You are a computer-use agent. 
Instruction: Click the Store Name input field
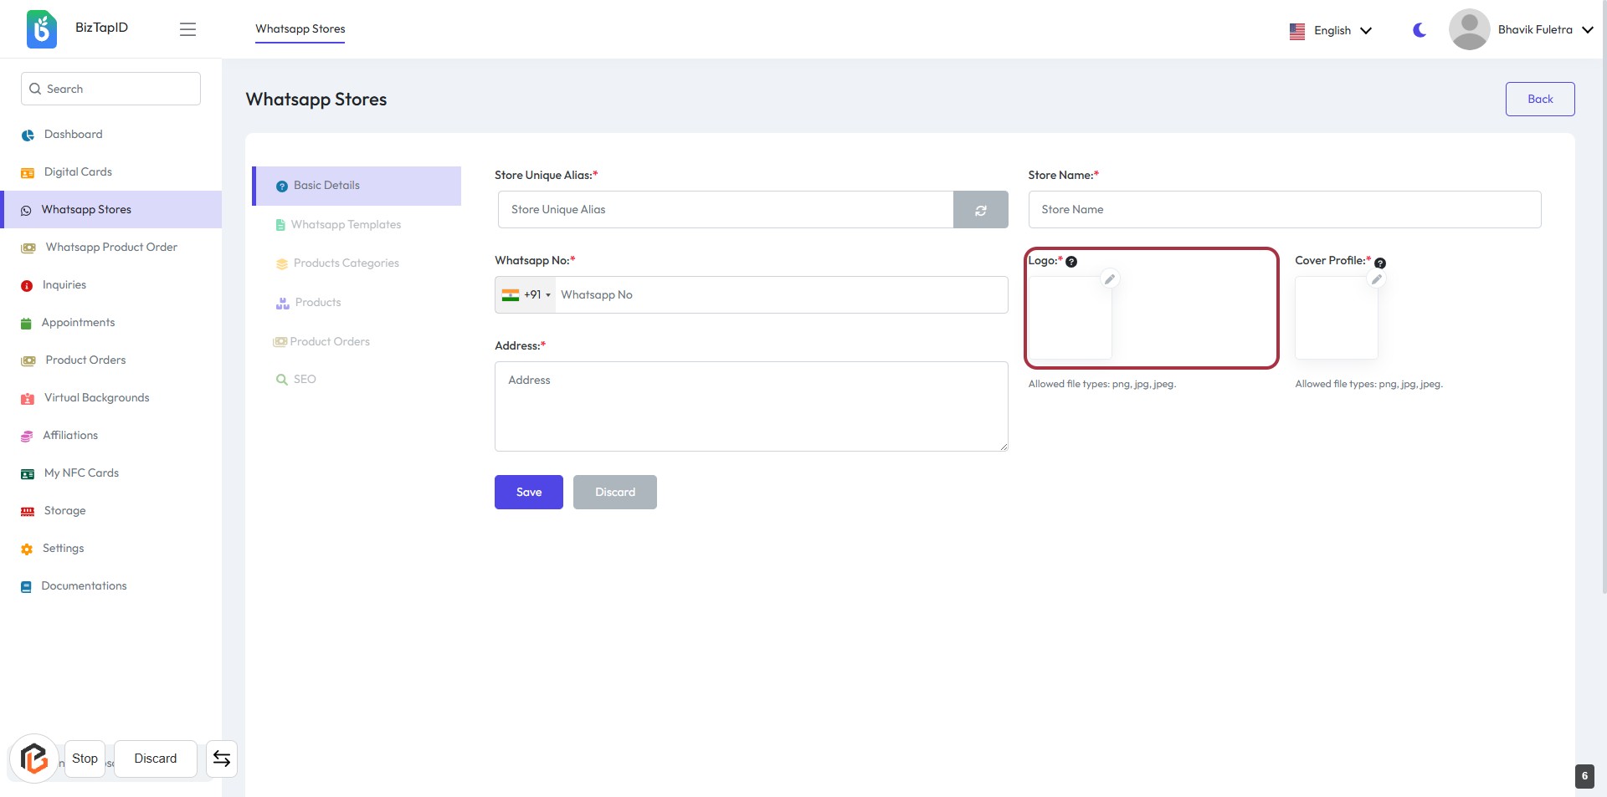(x=1284, y=210)
